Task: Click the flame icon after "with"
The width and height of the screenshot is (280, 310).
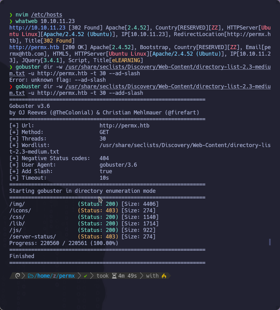Action: (164, 276)
